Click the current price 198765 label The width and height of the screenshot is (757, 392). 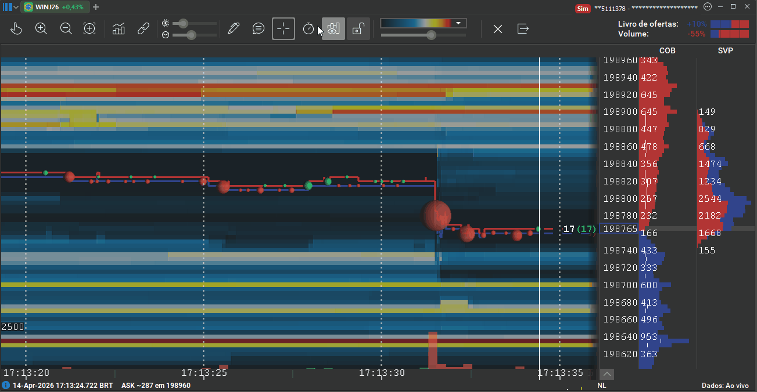click(620, 229)
